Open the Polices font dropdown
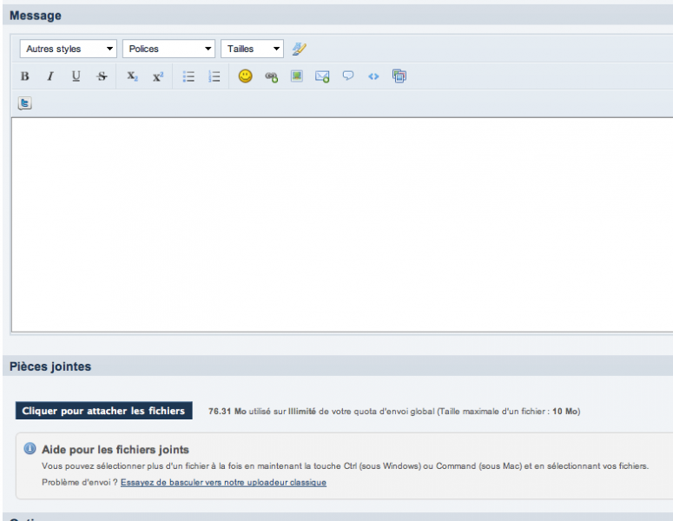673x521 pixels. coord(168,49)
